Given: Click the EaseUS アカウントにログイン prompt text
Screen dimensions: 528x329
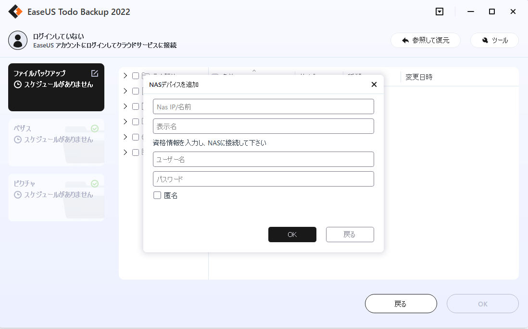Looking at the screenshot, I should click(x=105, y=45).
